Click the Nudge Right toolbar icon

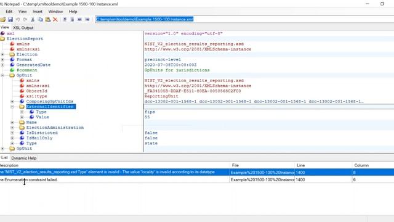87,19
